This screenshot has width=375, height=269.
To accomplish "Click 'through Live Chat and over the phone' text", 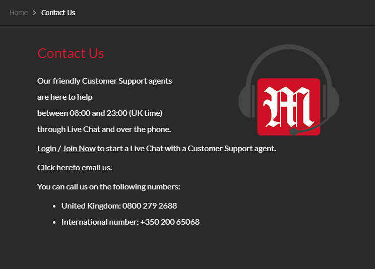I will coord(104,129).
